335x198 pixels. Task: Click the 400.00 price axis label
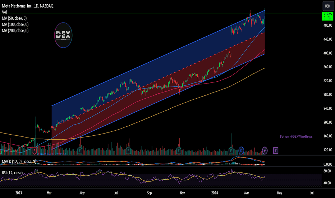(x=328, y=53)
